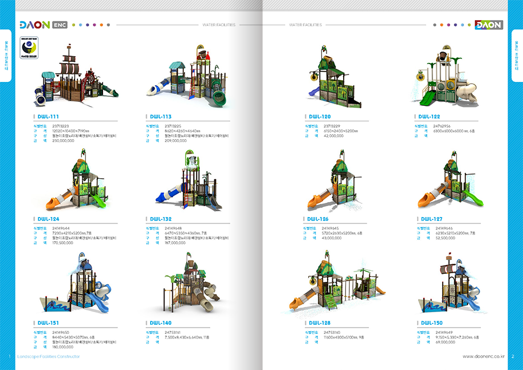Click the DWL-126 product title
This screenshot has height=370, width=523.
point(318,219)
